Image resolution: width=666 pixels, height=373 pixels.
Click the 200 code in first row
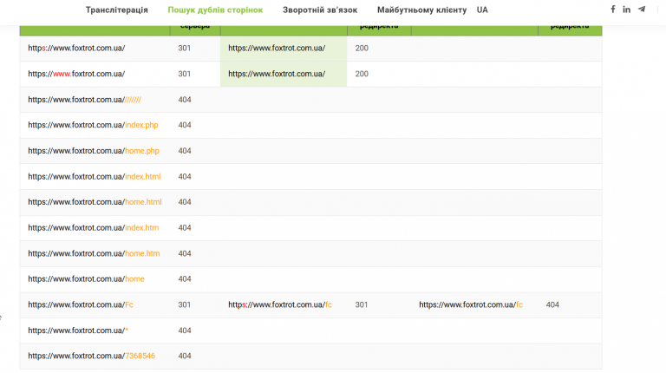(x=362, y=48)
